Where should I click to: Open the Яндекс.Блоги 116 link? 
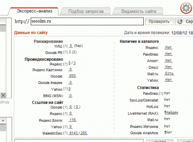point(72,120)
